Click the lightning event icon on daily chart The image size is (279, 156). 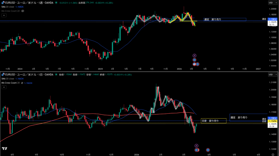point(196,146)
